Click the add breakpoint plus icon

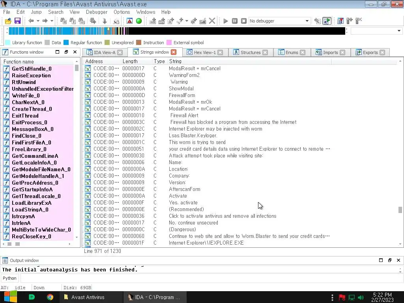point(350,21)
